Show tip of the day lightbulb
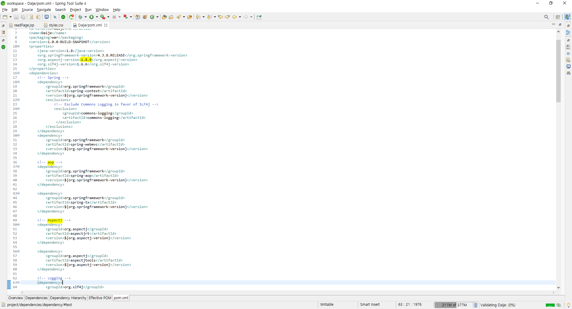 [x=568, y=305]
